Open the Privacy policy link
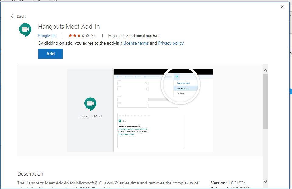Viewport: 292px width, 189px height. tap(171, 43)
